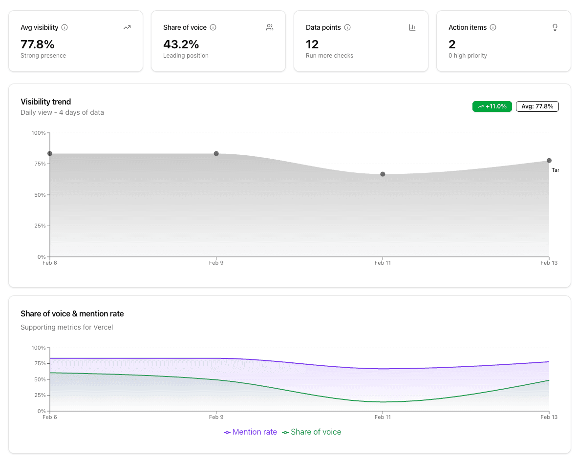
Task: Click the Avg: 77.8% badge
Action: coord(537,106)
